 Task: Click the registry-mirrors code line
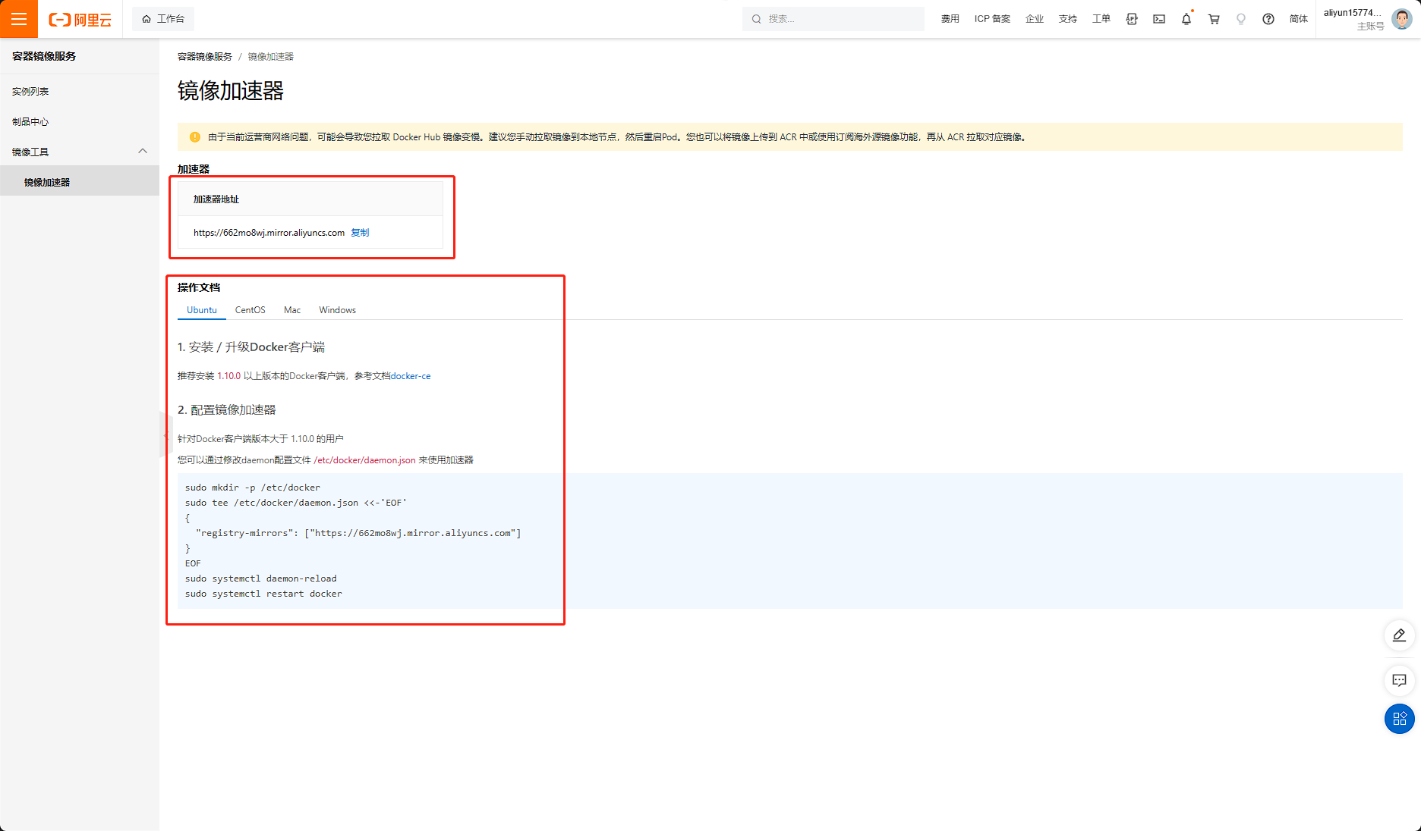(x=358, y=533)
